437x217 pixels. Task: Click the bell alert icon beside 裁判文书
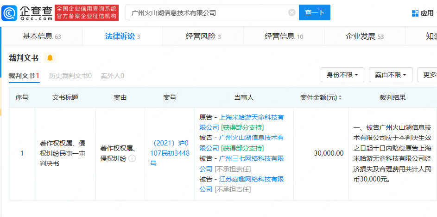pyautogui.click(x=50, y=58)
